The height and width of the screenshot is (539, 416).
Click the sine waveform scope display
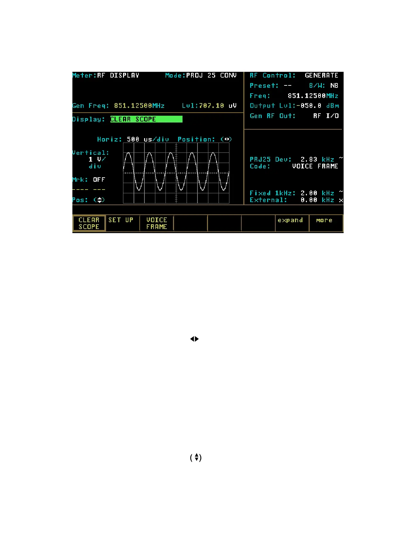pyautogui.click(x=176, y=173)
